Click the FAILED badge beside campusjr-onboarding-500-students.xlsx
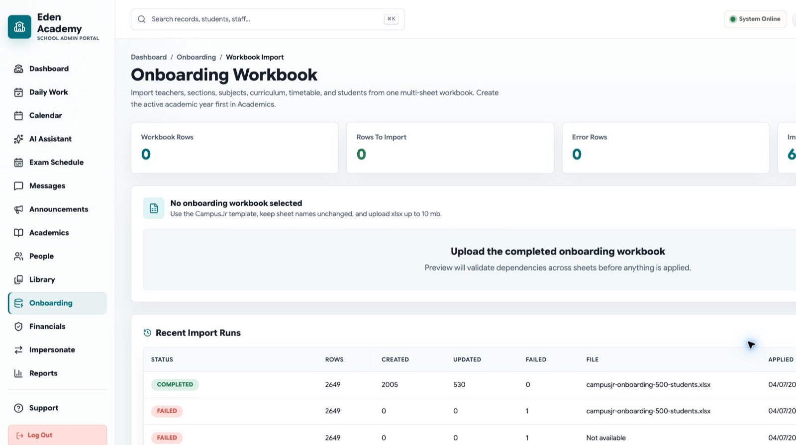 coord(167,411)
